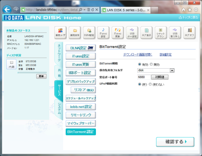Click the browser forward arrow
This screenshot has width=202, height=156.
click(x=16, y=10)
